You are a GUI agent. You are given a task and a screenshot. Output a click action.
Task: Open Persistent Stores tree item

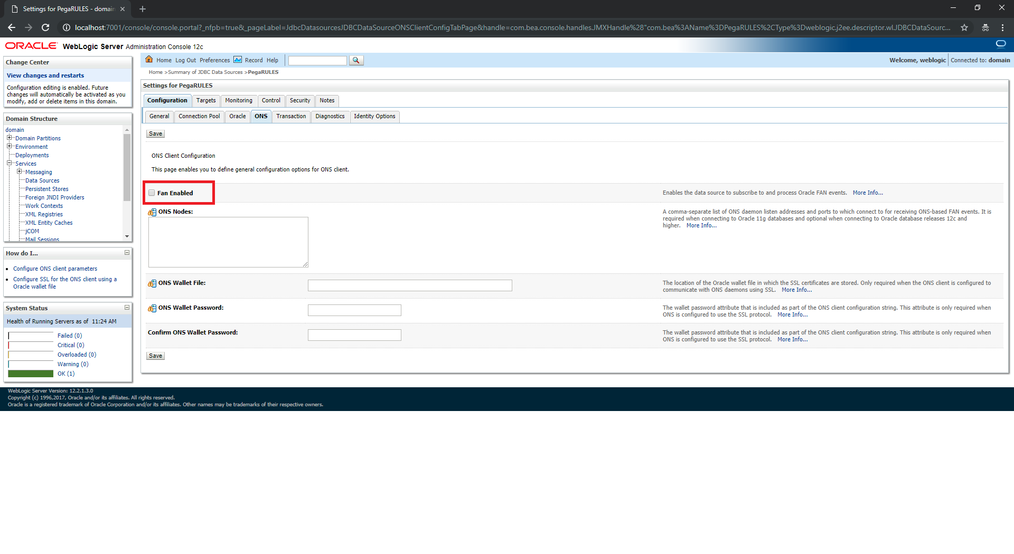click(x=47, y=189)
